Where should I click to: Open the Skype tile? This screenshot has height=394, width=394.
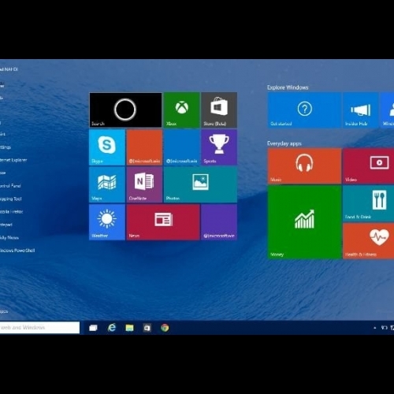point(107,147)
